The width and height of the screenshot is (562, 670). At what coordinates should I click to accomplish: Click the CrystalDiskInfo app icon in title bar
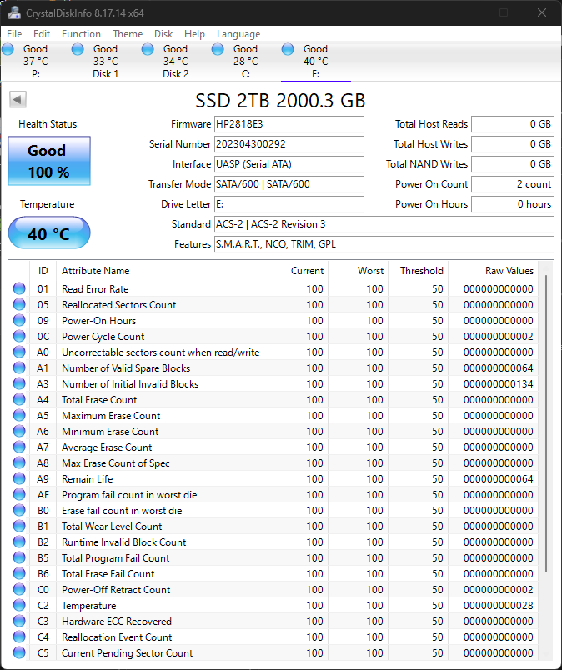click(11, 12)
